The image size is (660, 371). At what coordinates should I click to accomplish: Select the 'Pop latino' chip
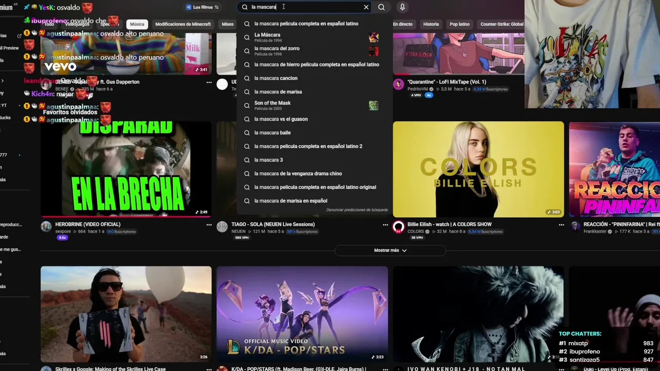(459, 24)
